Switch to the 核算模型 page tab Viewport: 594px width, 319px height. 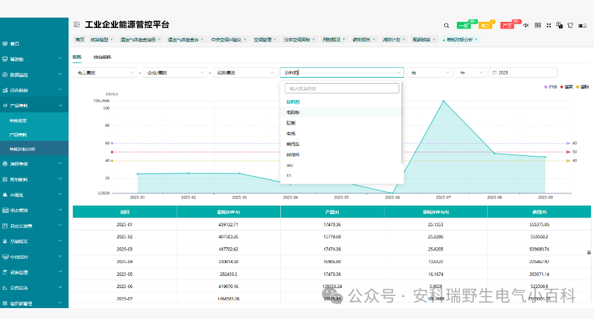point(100,40)
